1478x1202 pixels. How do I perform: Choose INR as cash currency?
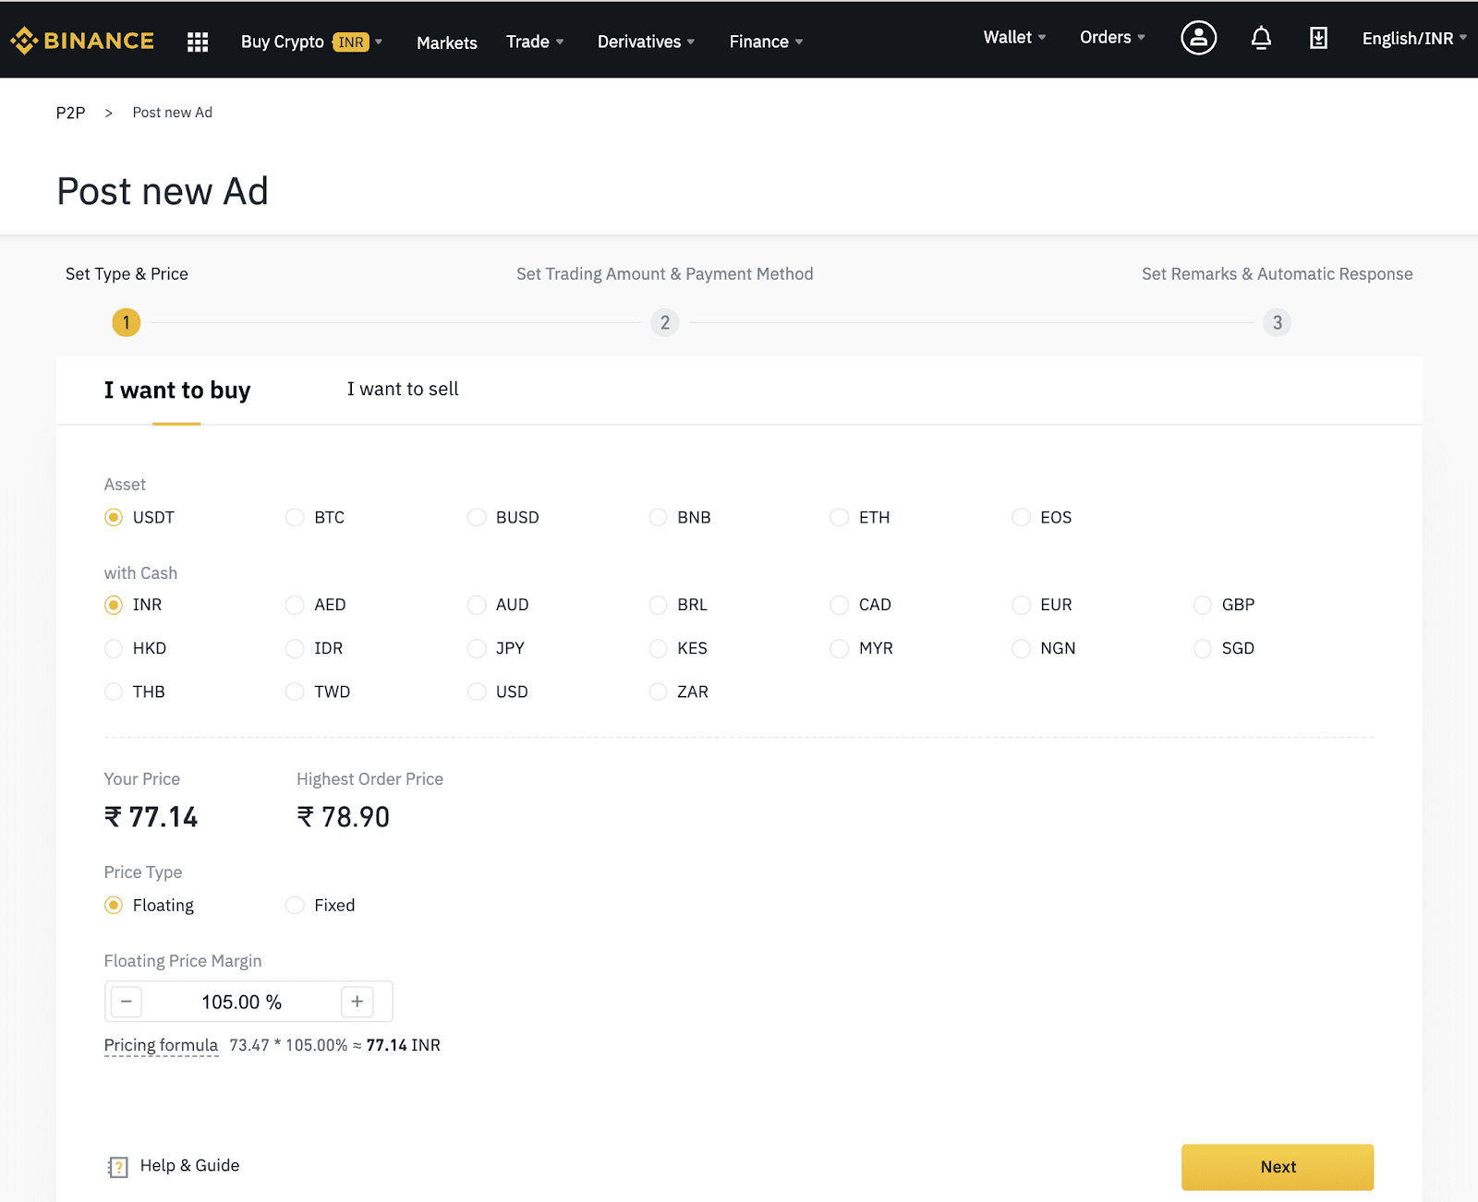114,605
